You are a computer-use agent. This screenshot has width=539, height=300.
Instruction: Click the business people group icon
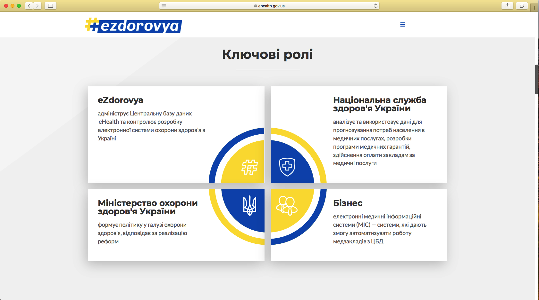click(x=287, y=206)
